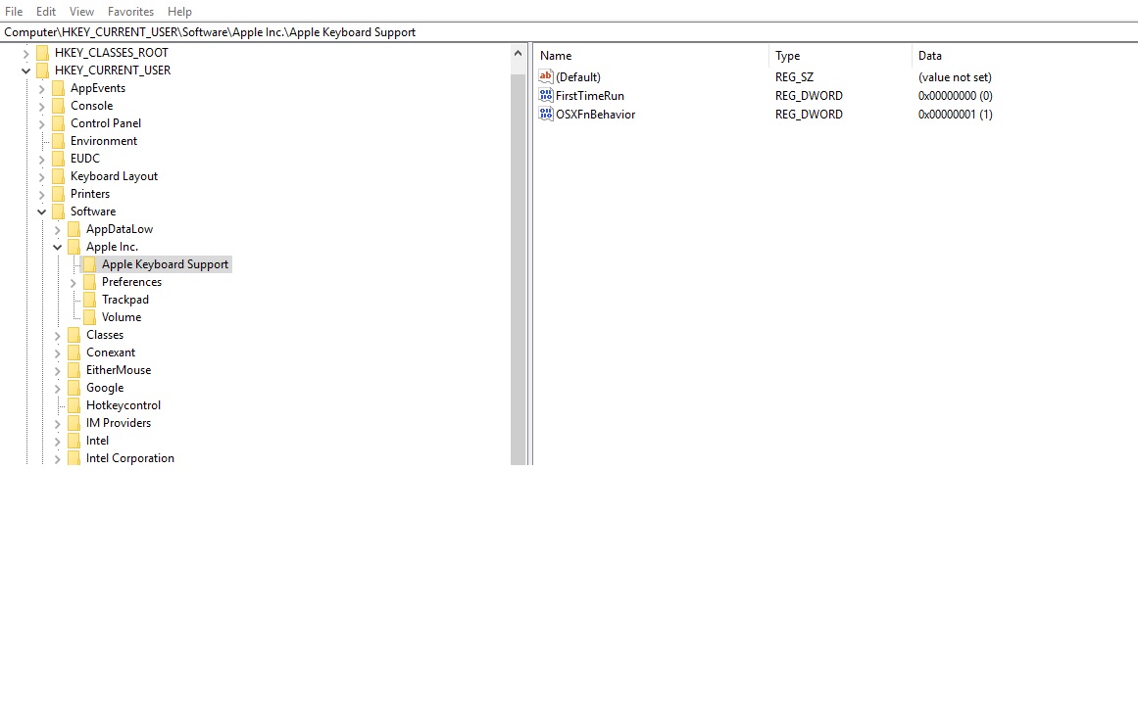This screenshot has height=705, width=1138.
Task: Click the 0x00000001 (1) data cell
Action: coord(955,114)
